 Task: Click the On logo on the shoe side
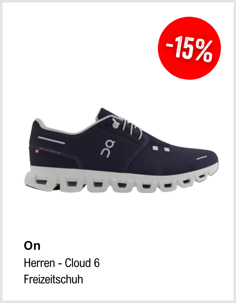pos(108,149)
